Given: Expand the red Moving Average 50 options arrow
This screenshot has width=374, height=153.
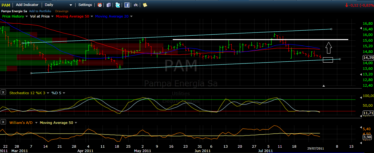Looking at the screenshot, I should click(92, 16).
